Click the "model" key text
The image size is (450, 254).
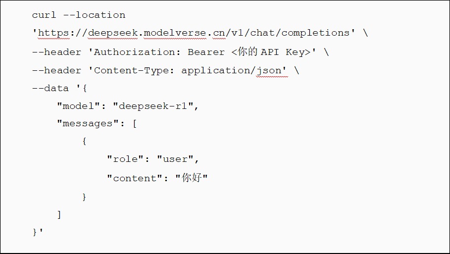point(78,106)
